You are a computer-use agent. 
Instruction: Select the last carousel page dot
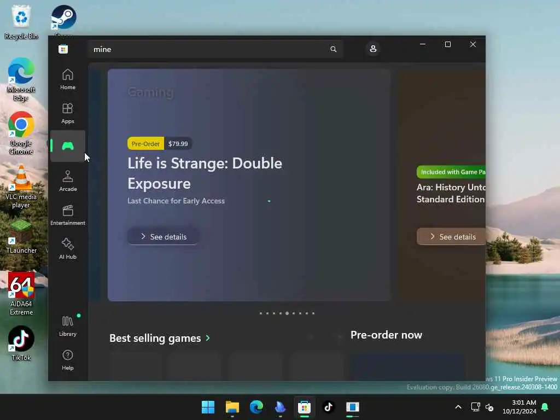coord(313,313)
